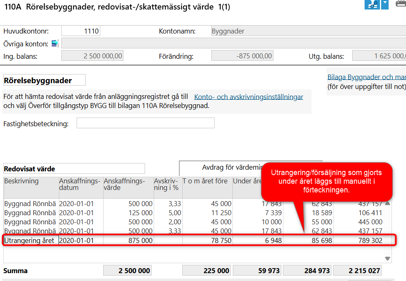Click the blue link icon in the header
Screen dimensions: 406x281
coord(372,5)
